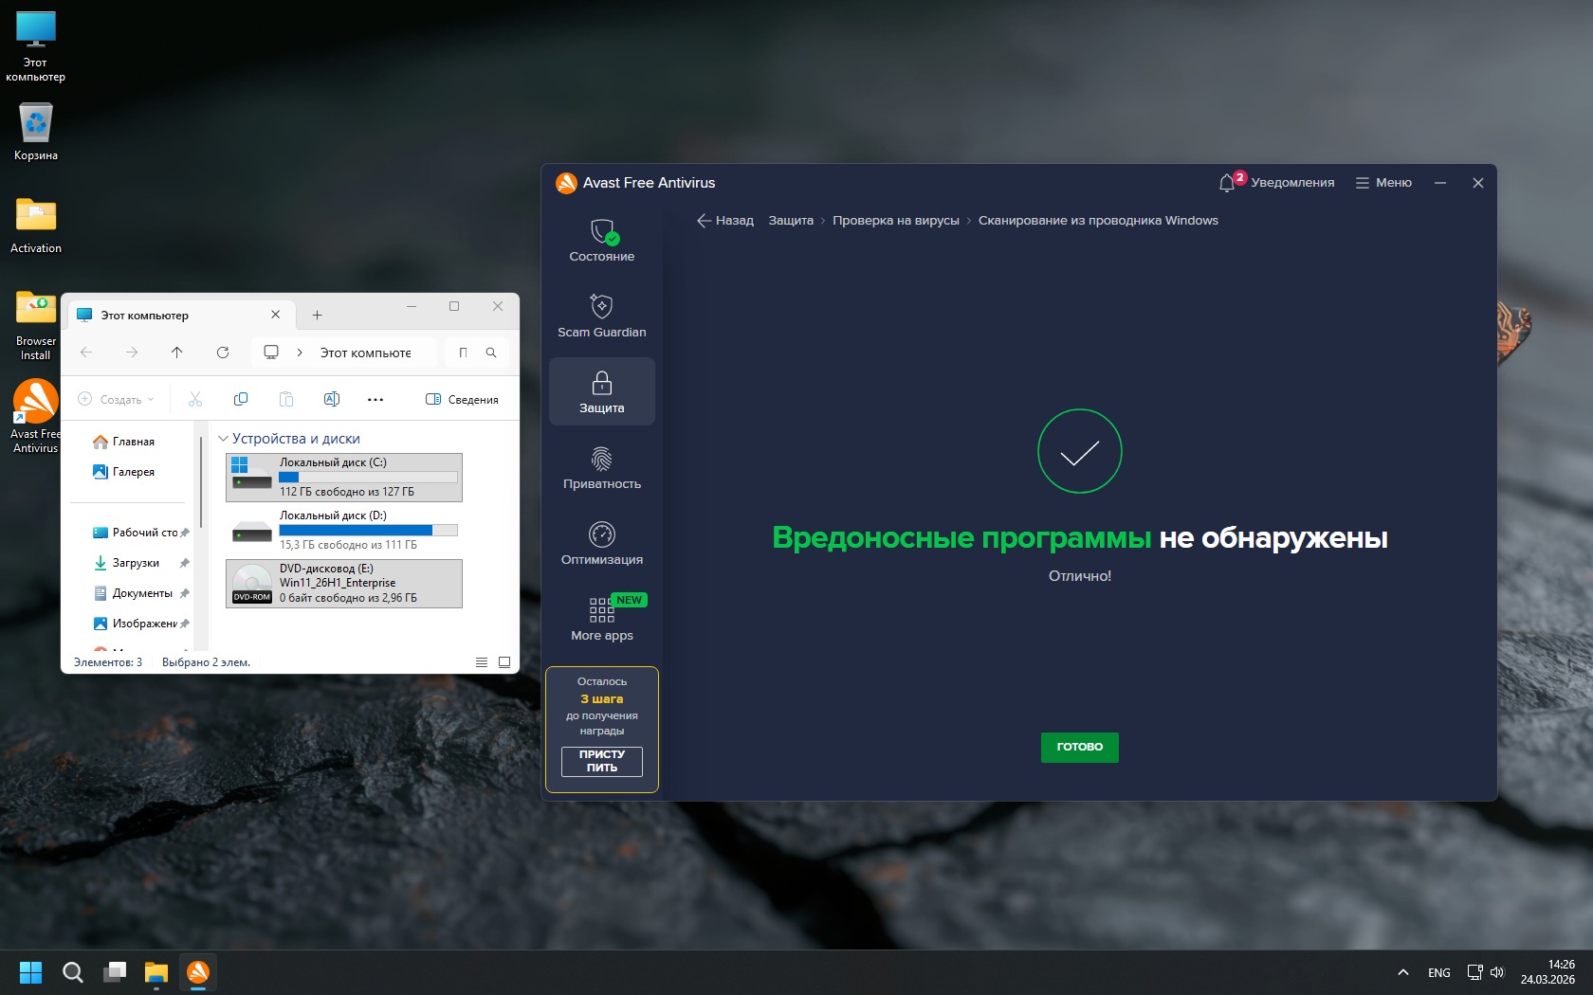Screen dimensions: 1593x995
Task: Open Avast notifications bell
Action: (x=1227, y=183)
